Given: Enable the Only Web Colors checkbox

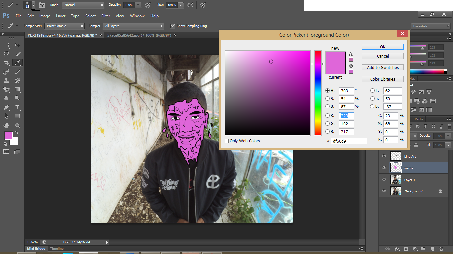Looking at the screenshot, I should [x=227, y=141].
